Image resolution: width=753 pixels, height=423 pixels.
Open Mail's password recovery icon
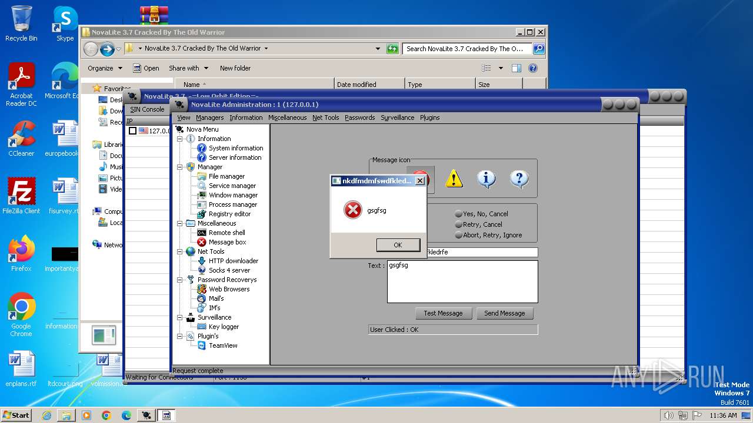tap(202, 298)
